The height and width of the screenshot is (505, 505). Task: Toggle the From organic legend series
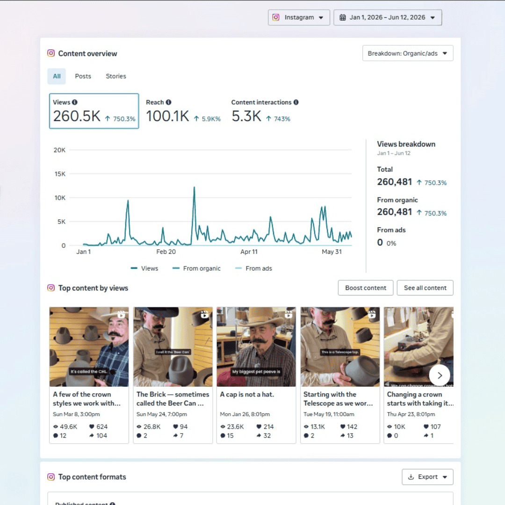(196, 268)
